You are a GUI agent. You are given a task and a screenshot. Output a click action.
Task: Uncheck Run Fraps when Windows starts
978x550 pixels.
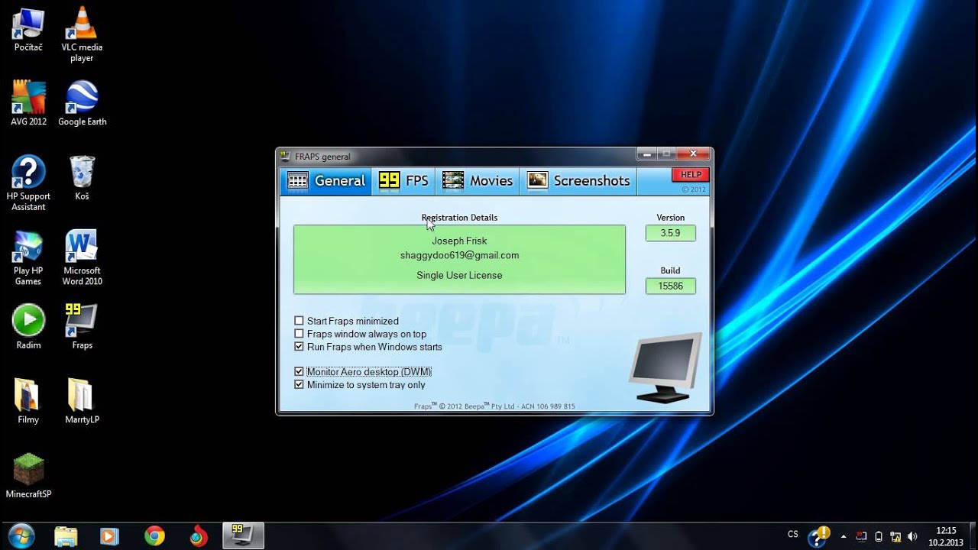tap(299, 347)
